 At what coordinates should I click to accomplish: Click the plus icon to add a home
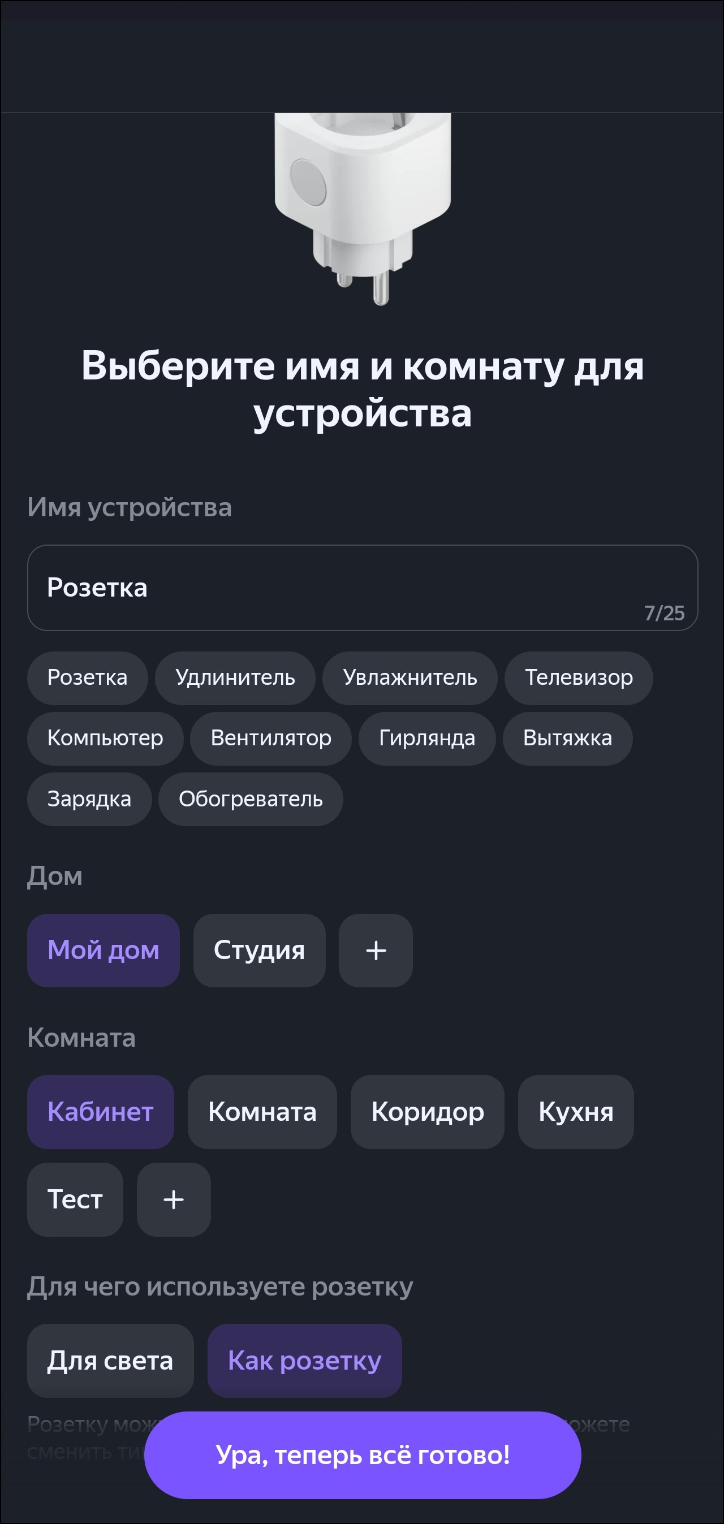pyautogui.click(x=376, y=950)
